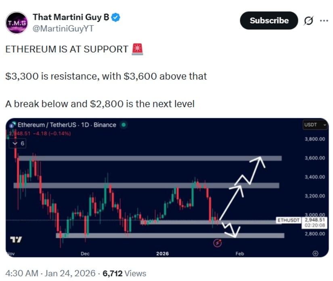Click the Ethereum symbol logo icon
The width and height of the screenshot is (333, 281).
pos(12,125)
